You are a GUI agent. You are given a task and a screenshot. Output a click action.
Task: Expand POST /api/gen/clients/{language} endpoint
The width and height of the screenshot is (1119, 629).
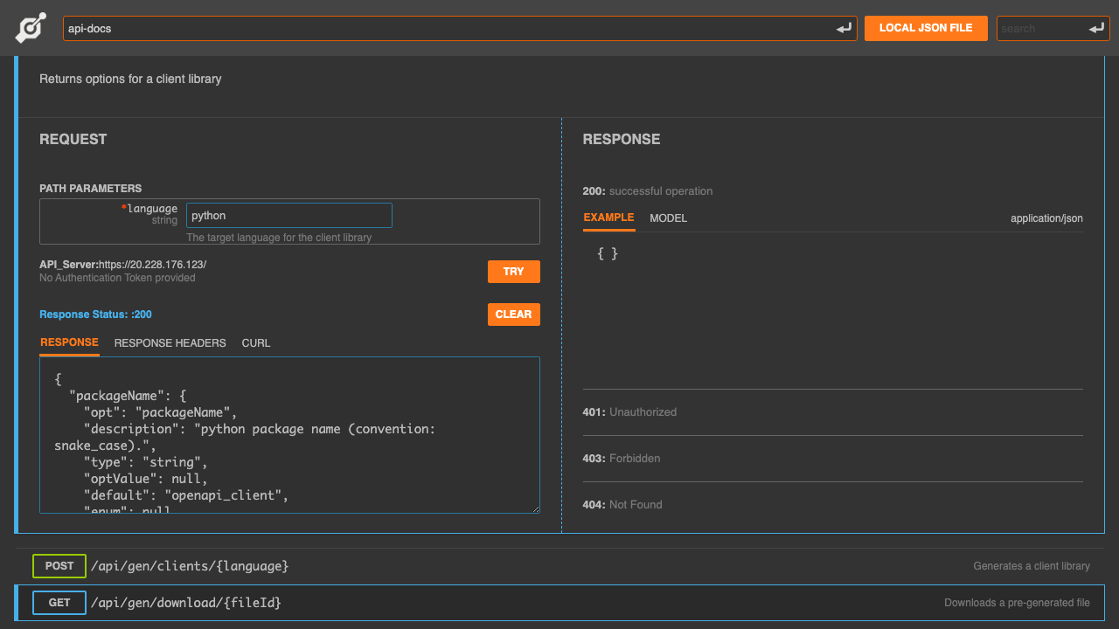[559, 566]
